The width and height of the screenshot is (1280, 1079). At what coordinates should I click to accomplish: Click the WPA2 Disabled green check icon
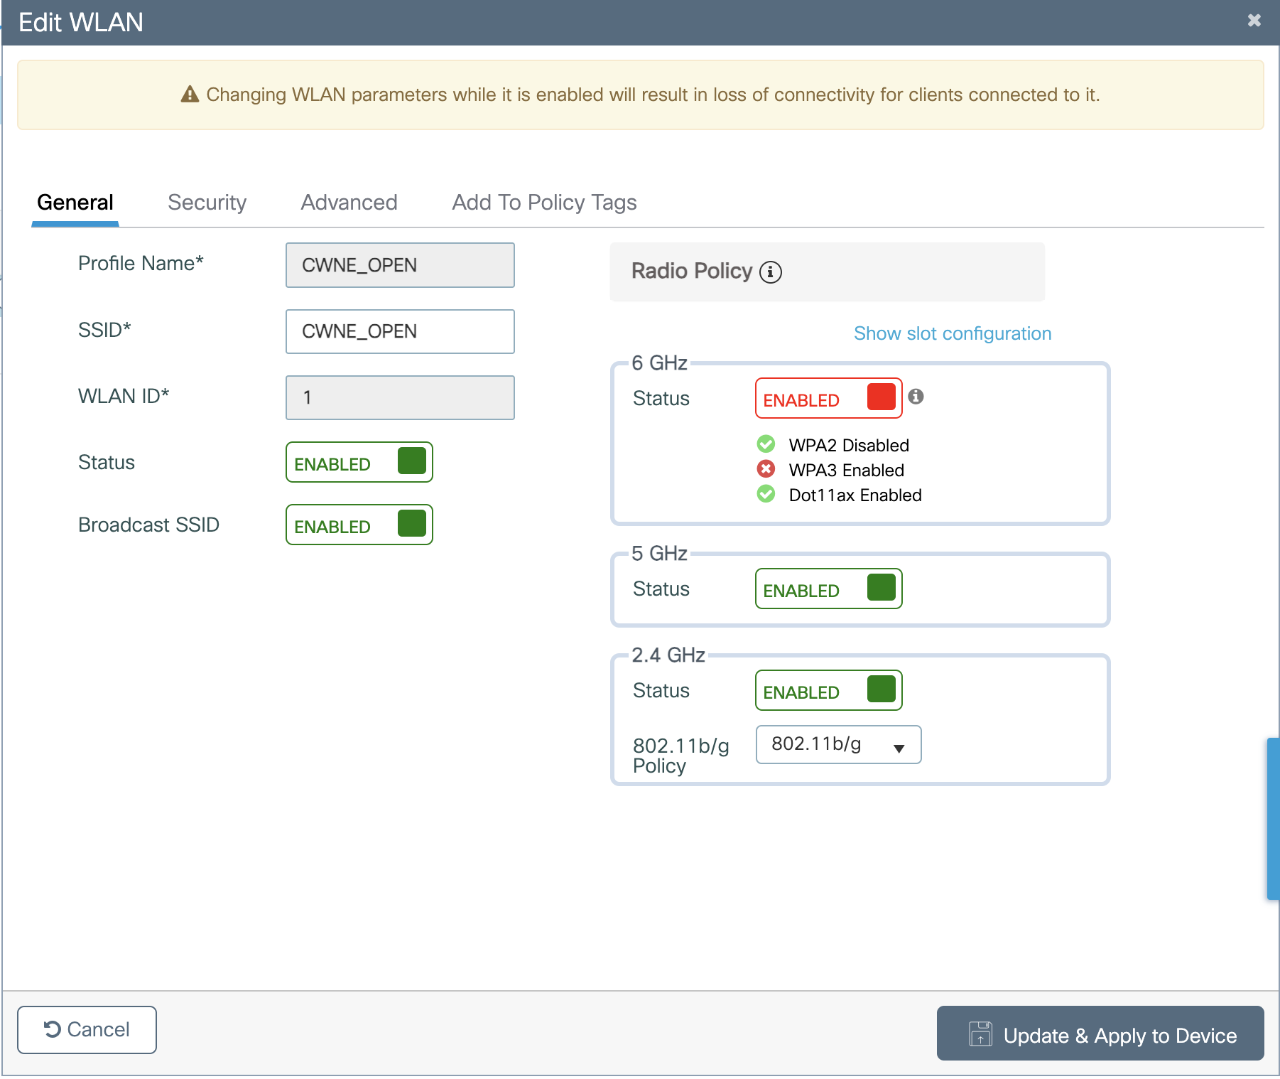click(766, 444)
